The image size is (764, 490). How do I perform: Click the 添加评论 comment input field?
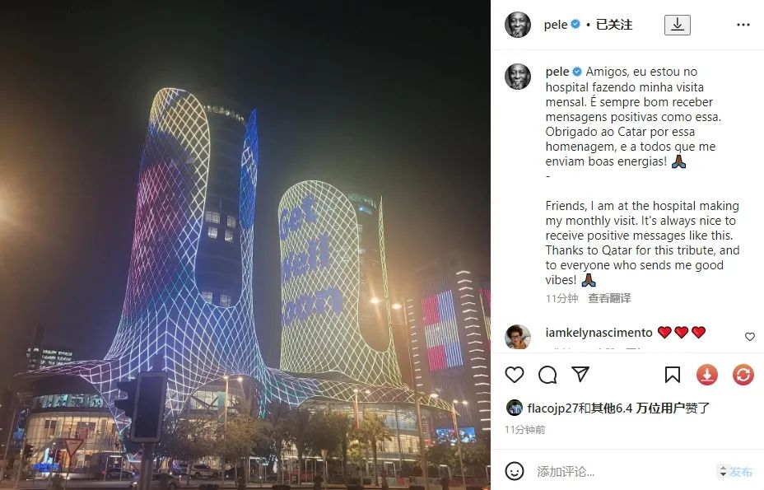coord(624,472)
